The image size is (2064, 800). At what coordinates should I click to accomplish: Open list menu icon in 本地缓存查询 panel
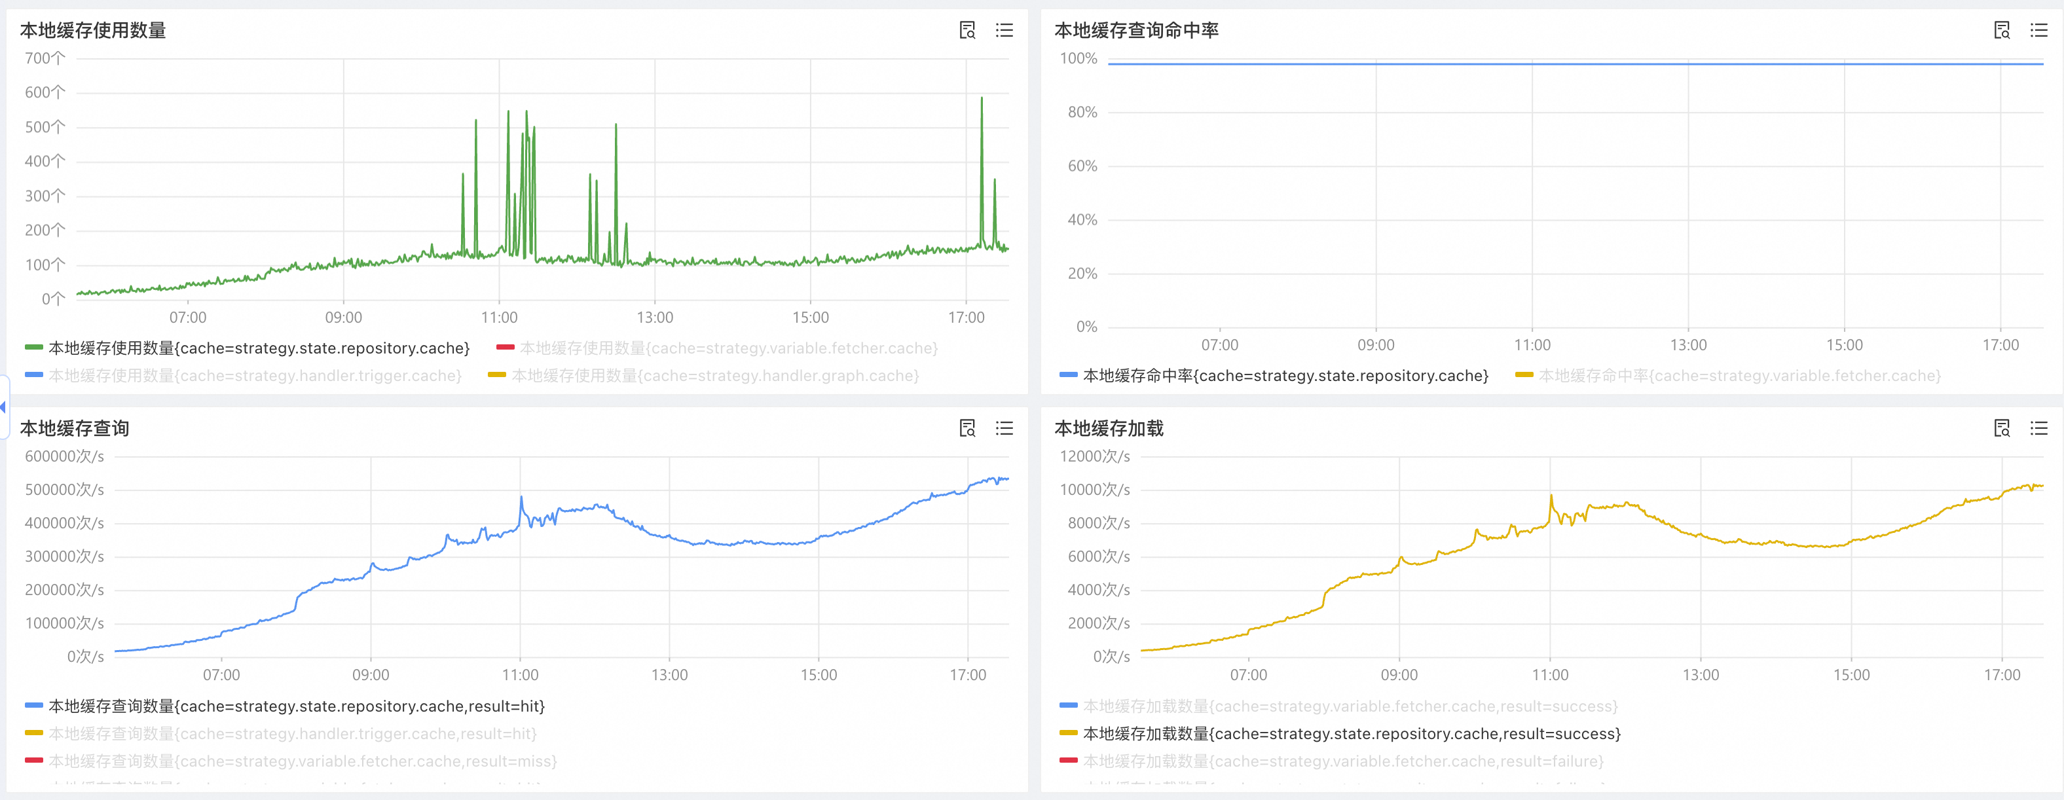(1004, 428)
